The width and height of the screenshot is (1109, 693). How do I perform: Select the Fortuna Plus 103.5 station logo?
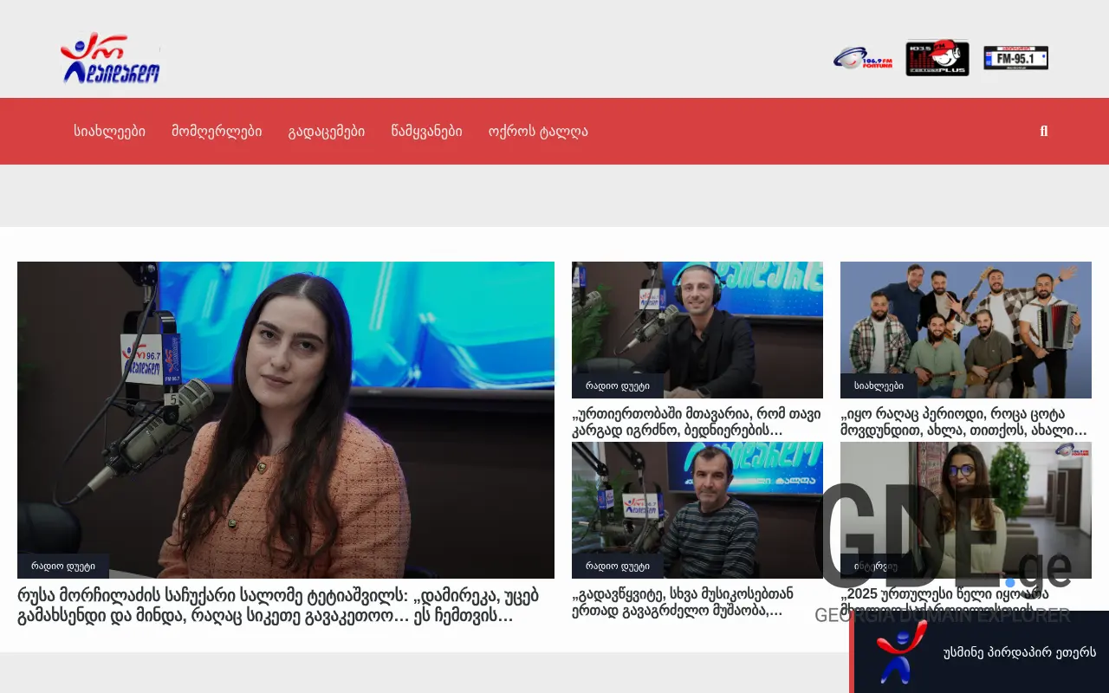(x=937, y=57)
